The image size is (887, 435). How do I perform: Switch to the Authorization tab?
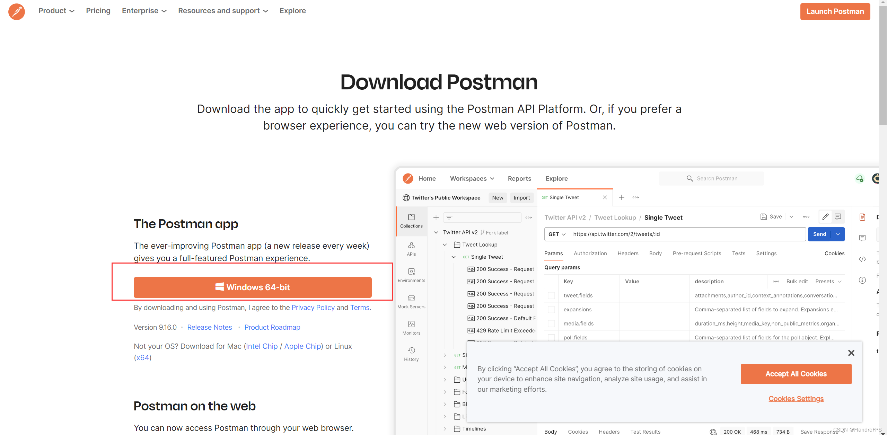pyautogui.click(x=590, y=254)
